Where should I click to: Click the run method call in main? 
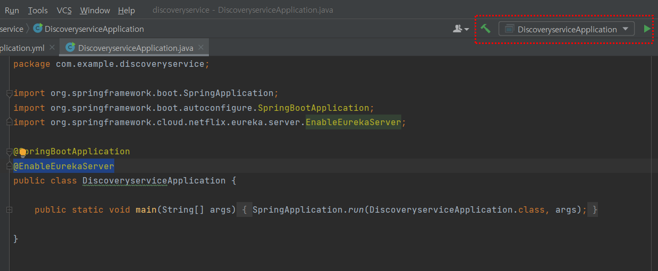tap(356, 209)
